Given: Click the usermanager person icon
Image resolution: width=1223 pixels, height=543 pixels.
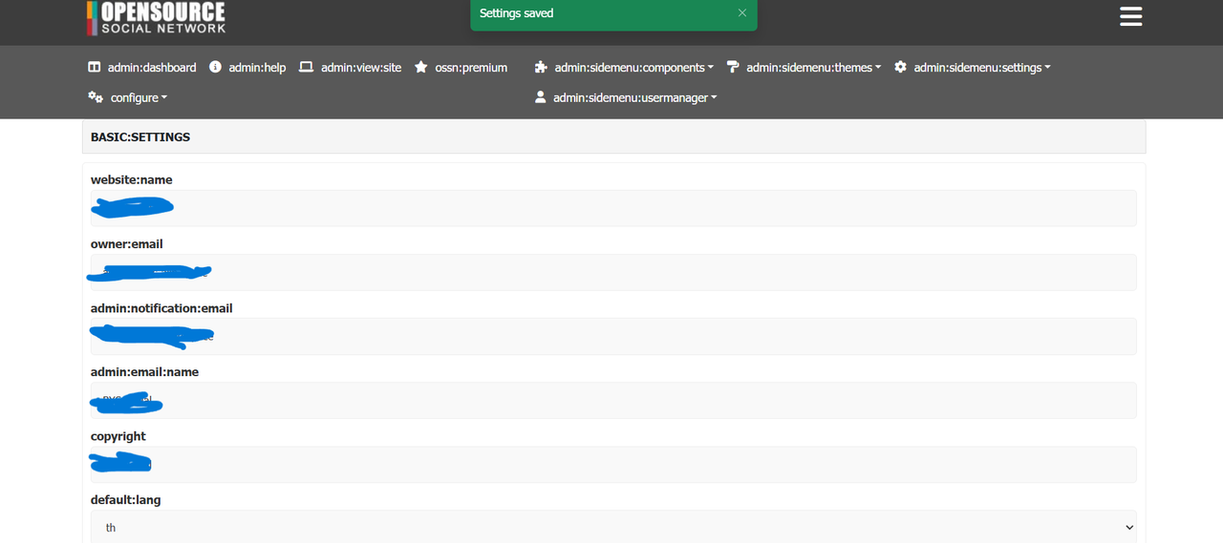Looking at the screenshot, I should 540,97.
